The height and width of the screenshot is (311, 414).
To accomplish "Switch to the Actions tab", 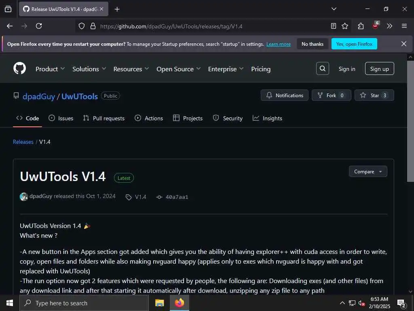I will pos(149,118).
